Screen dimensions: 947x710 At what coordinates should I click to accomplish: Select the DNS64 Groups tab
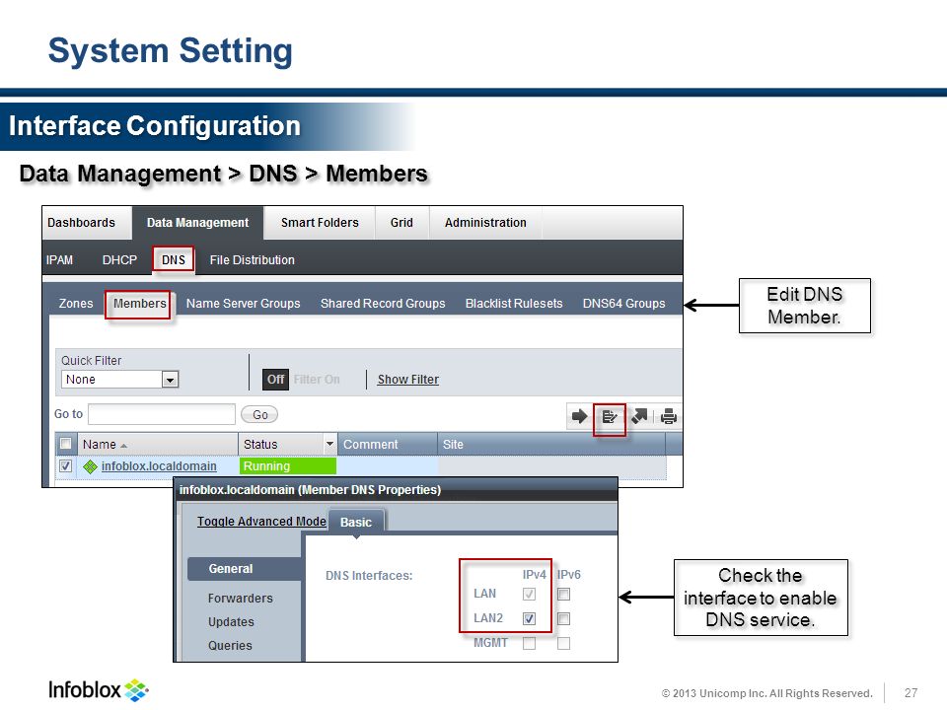(623, 304)
